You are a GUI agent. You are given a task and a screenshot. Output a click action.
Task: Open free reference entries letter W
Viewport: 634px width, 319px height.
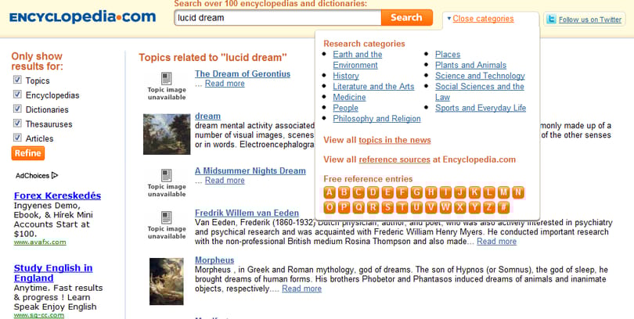click(x=445, y=207)
